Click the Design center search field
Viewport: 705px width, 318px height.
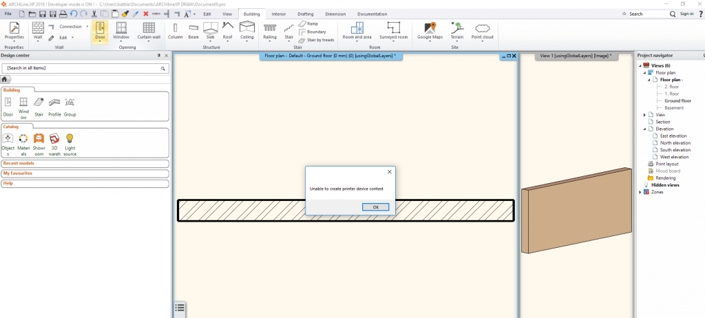tap(81, 69)
